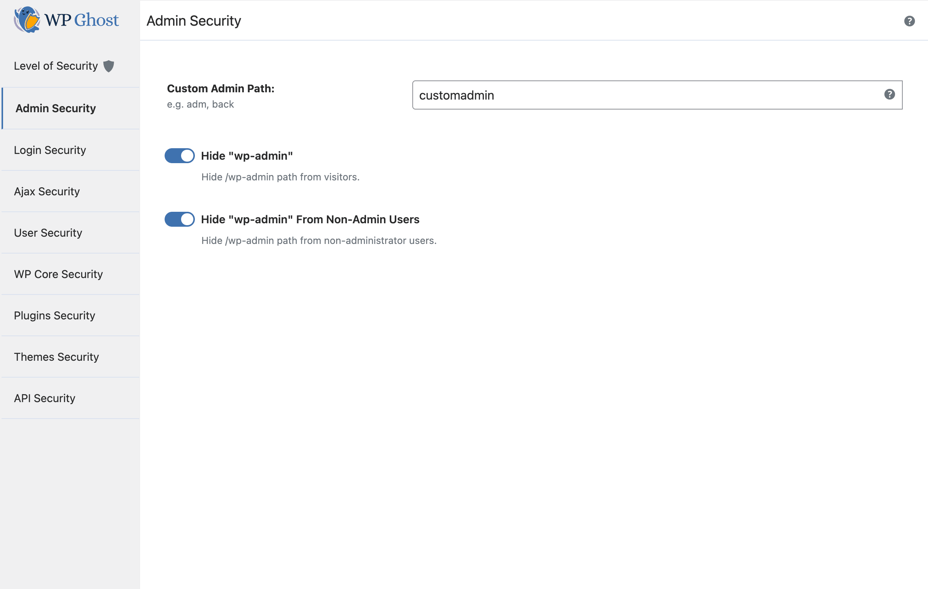The width and height of the screenshot is (928, 589).
Task: Click the Admin Security page heading
Action: (194, 21)
